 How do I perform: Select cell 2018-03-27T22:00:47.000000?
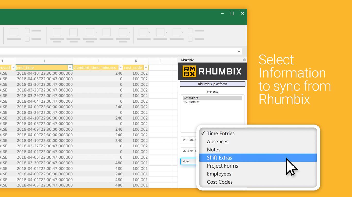click(44, 146)
